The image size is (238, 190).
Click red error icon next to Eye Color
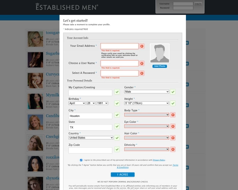(x=173, y=126)
